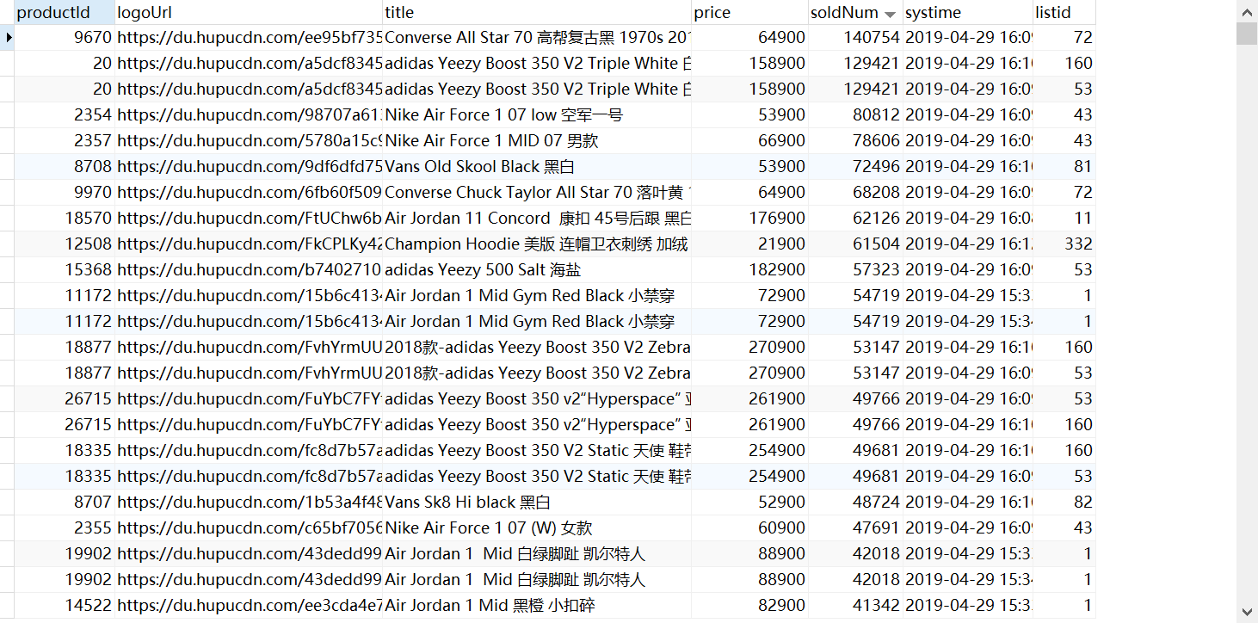Screen dimensions: 1258x623
Task: Select title Air Jordan 1 Mid 黑橙 小扣碎
Action: coord(537,606)
